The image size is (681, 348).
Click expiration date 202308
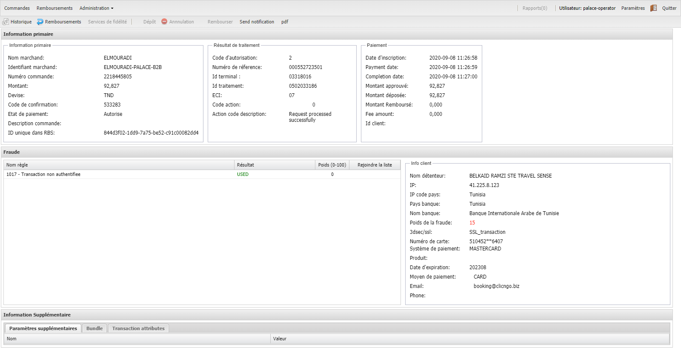[478, 267]
